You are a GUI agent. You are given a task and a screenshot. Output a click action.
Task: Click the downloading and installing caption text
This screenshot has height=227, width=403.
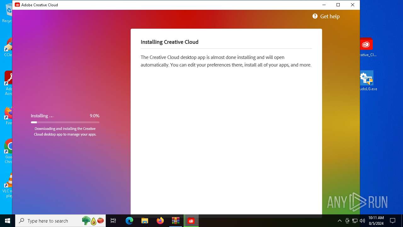coord(65,131)
